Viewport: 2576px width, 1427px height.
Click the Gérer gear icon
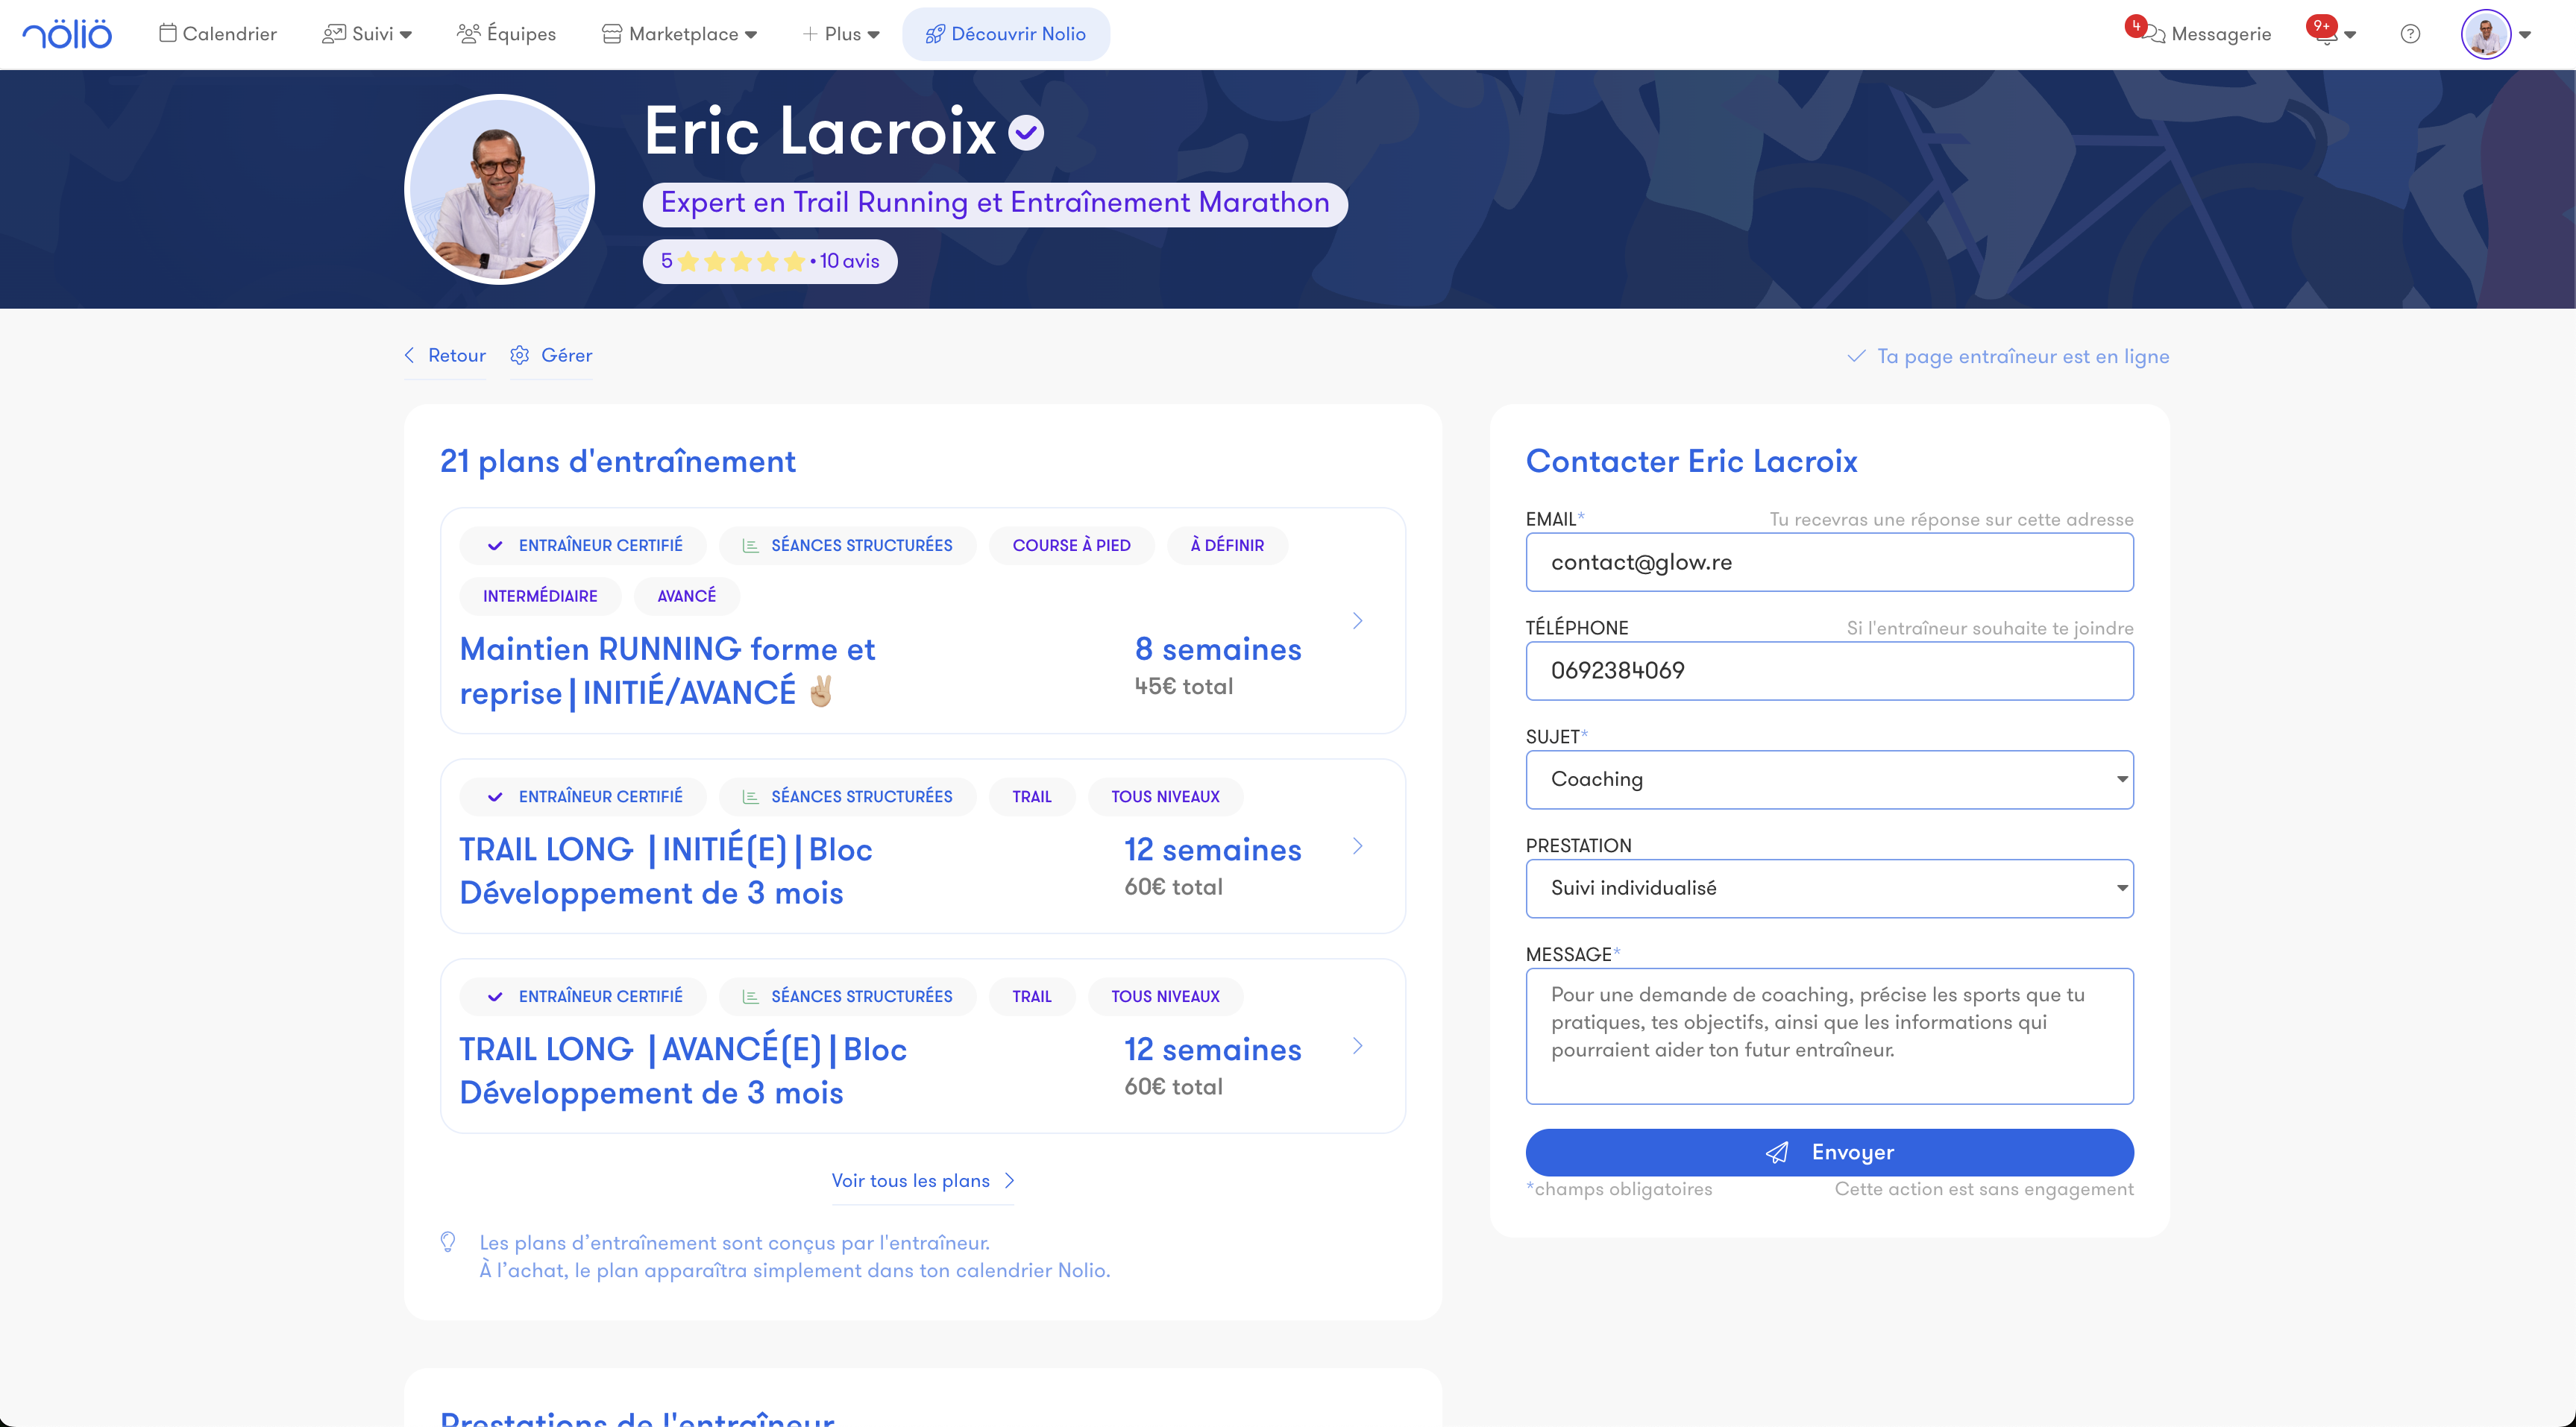pyautogui.click(x=519, y=355)
